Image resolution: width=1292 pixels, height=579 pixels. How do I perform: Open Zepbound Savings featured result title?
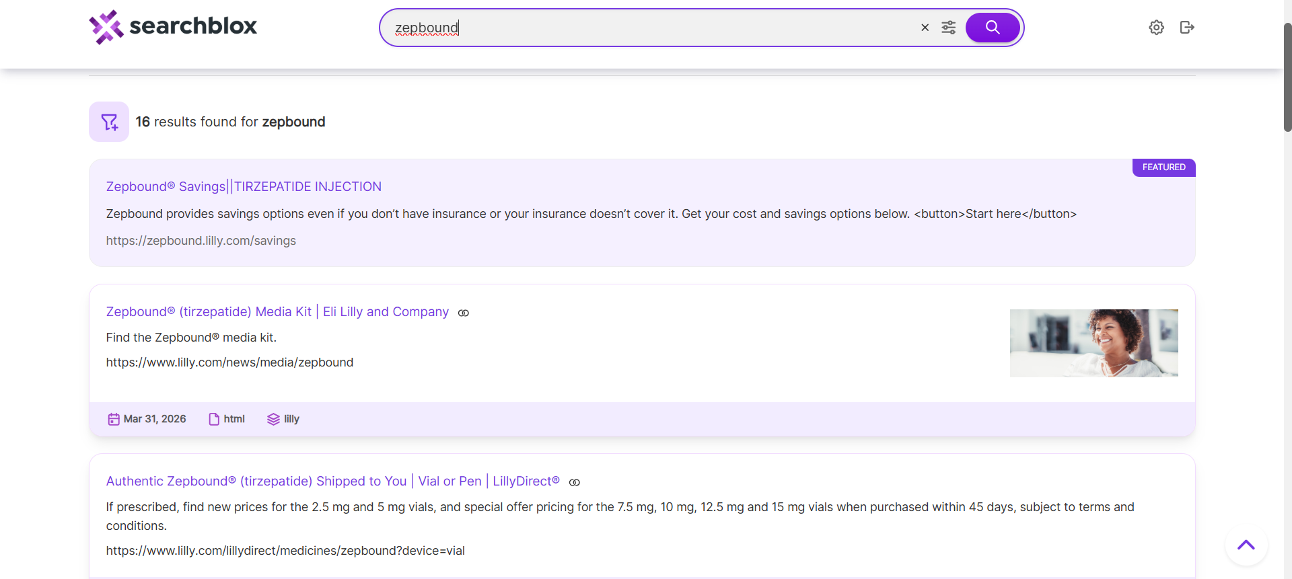pos(244,186)
